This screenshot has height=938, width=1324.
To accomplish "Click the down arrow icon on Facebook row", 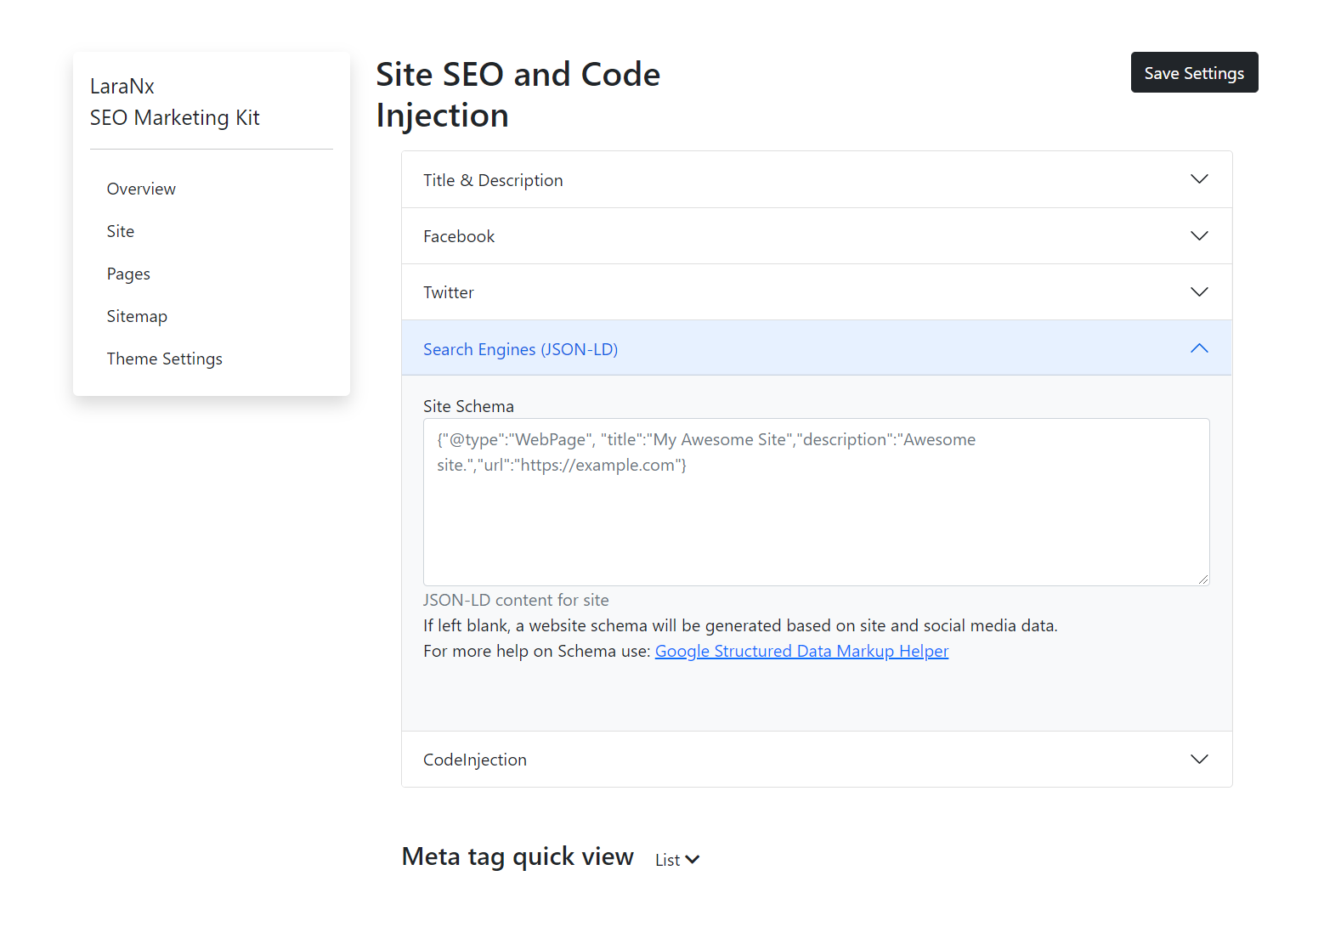I will [x=1199, y=236].
